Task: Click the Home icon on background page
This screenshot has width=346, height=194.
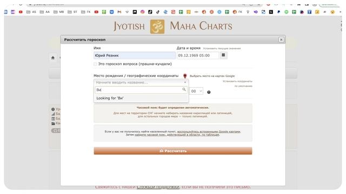Action: [53, 58]
